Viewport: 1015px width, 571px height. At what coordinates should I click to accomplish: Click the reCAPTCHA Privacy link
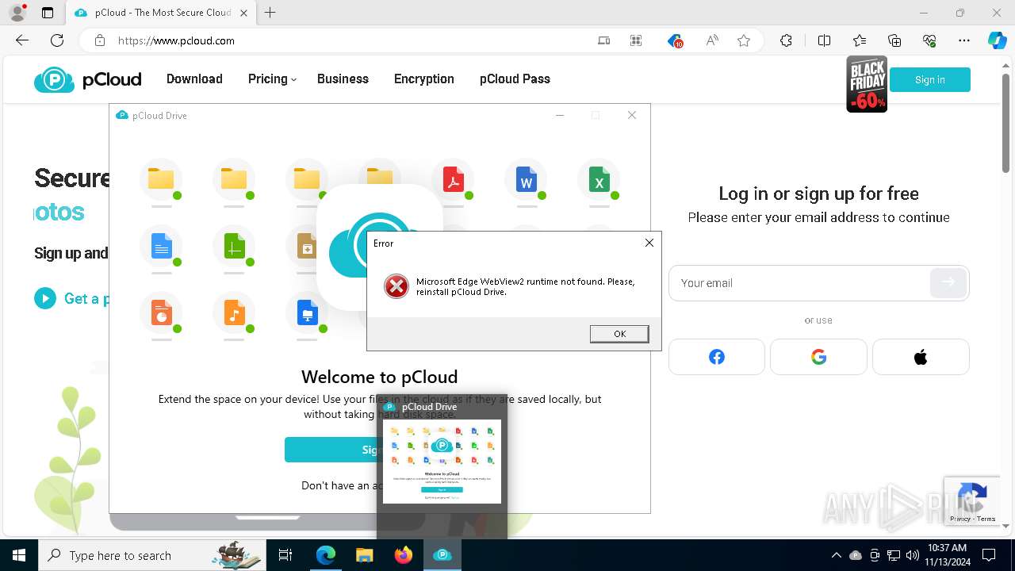[x=960, y=519]
